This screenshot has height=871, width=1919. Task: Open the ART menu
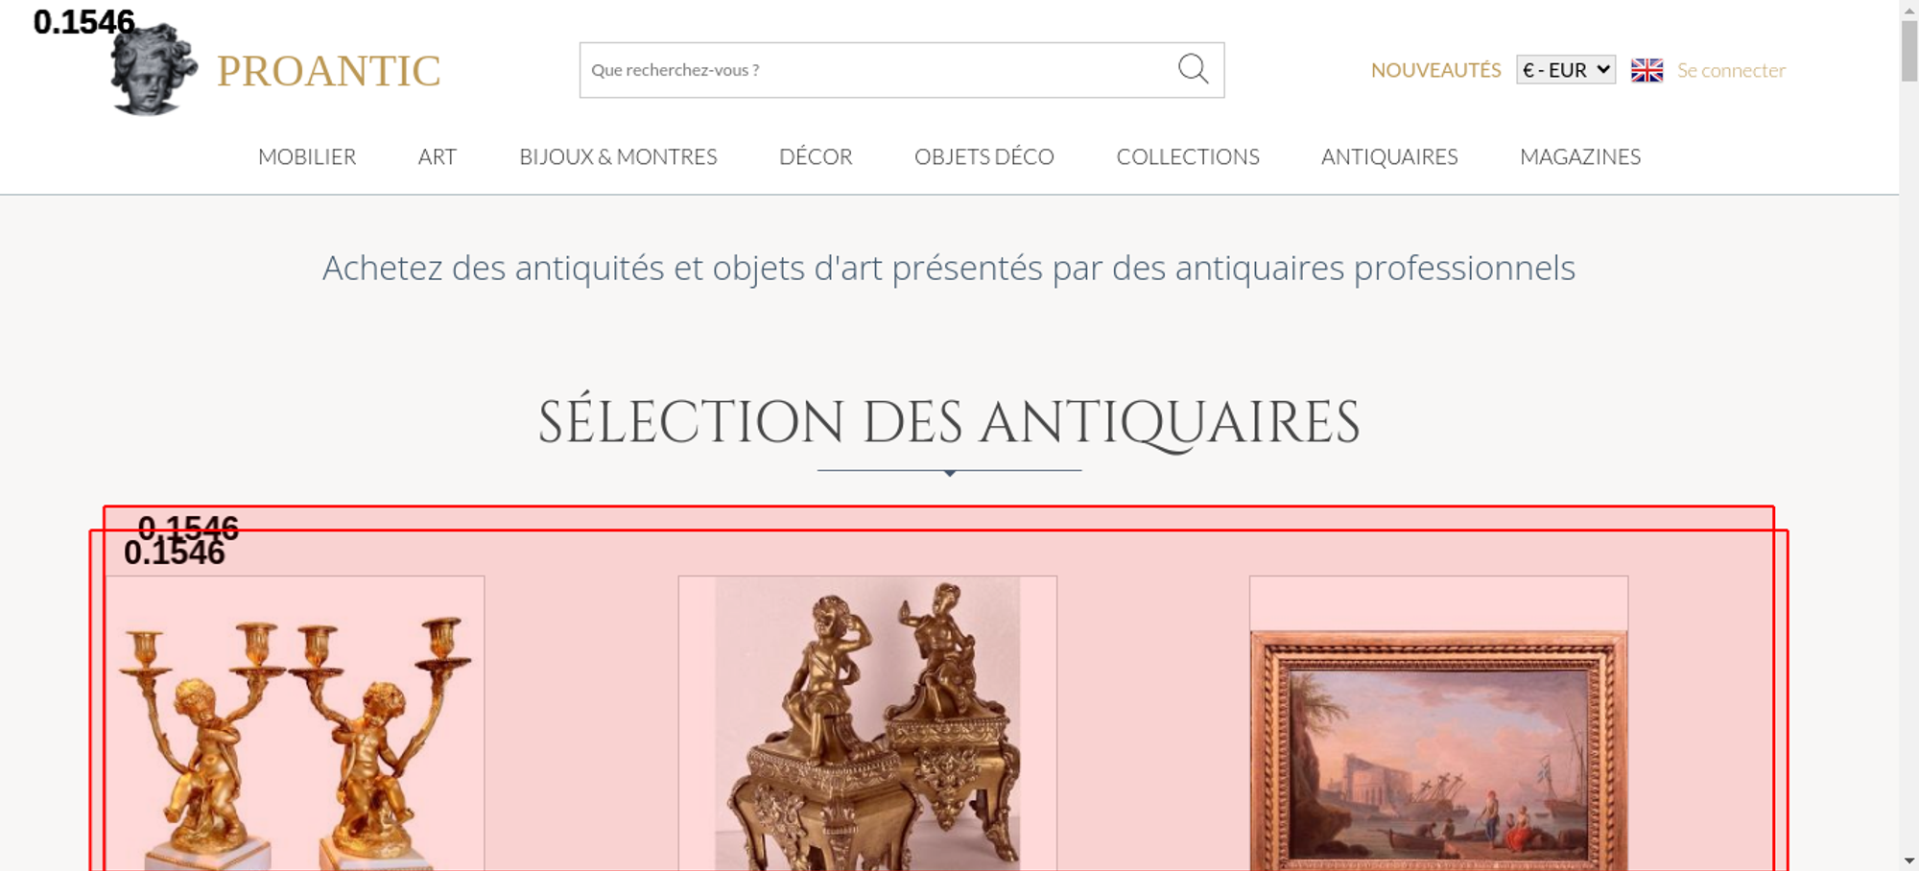pos(438,156)
